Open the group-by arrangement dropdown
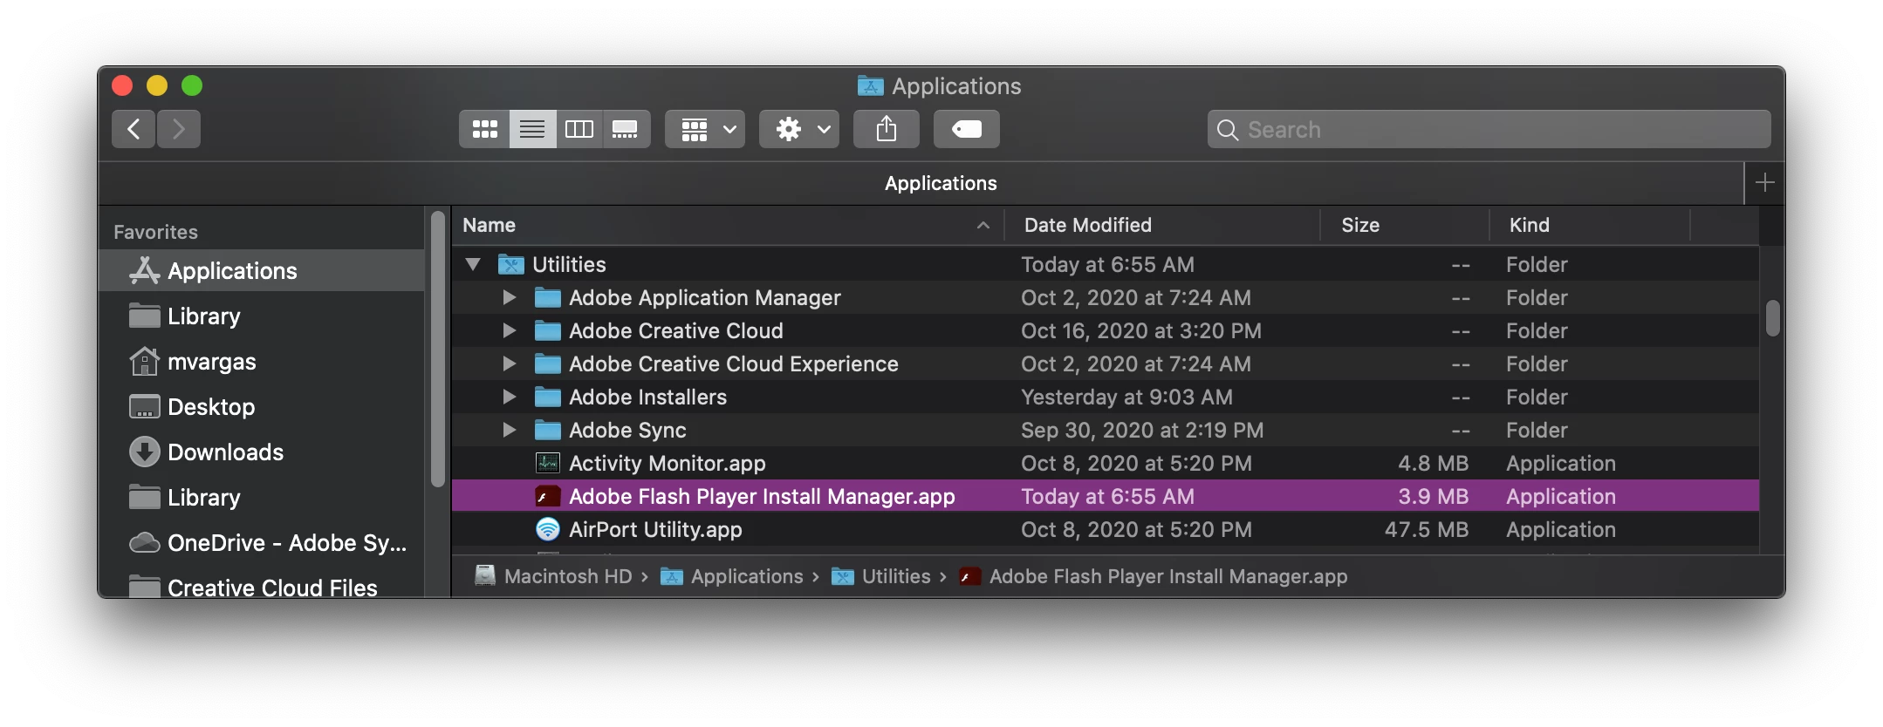 pos(705,129)
